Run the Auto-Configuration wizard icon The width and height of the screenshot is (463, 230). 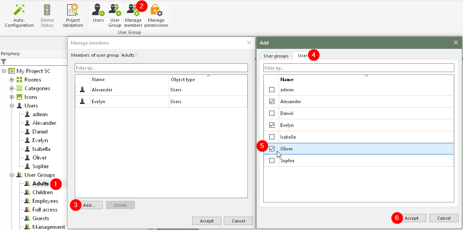[19, 10]
